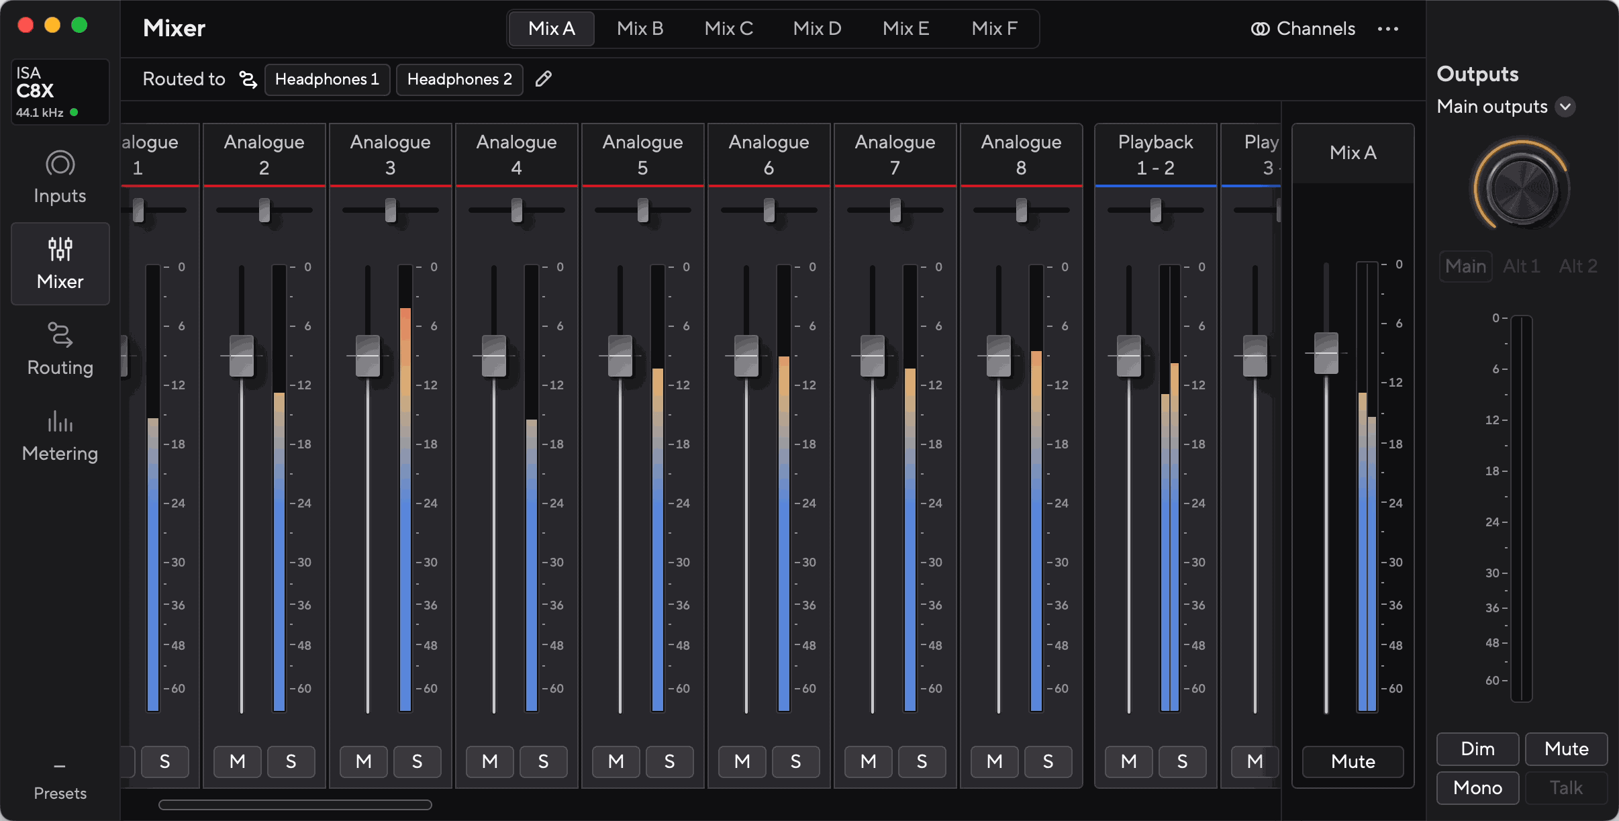Click the Mix A master fader handle
Screen dimensions: 1619x821
tap(1326, 353)
